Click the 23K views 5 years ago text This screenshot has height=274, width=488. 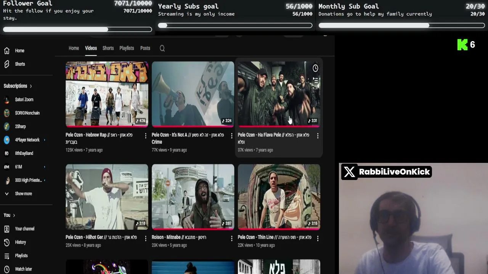tap(169, 245)
